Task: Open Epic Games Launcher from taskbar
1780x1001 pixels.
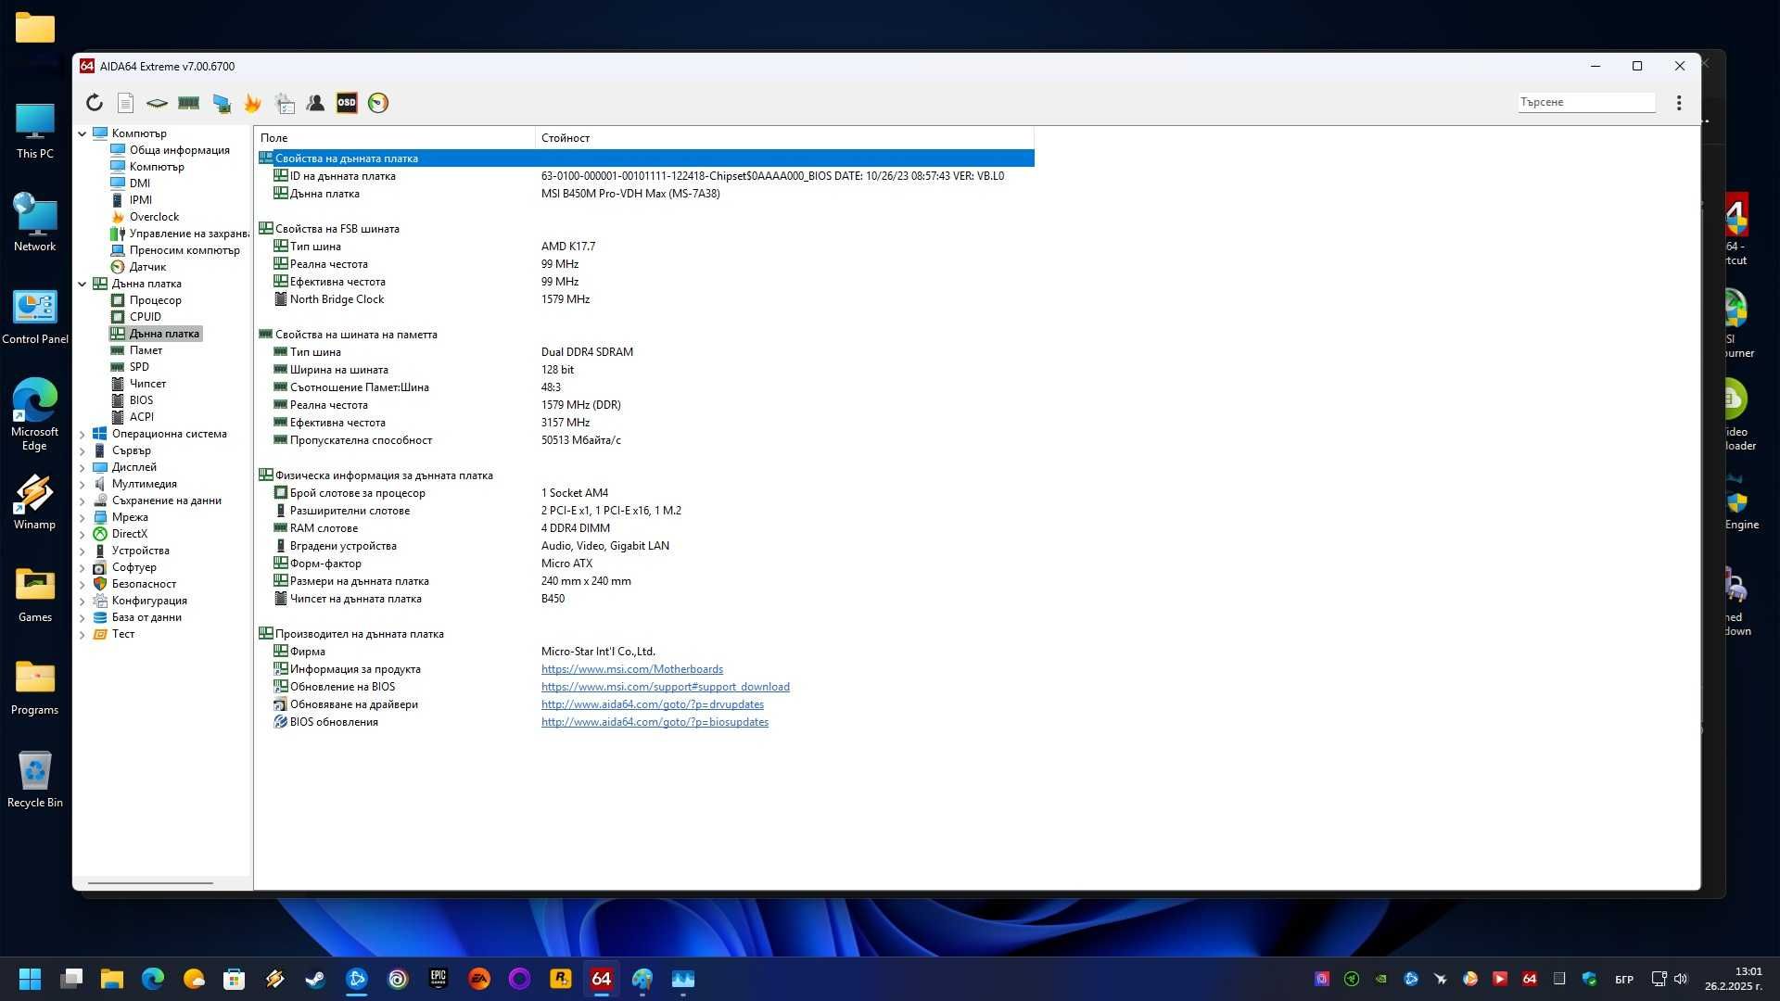Action: tap(439, 979)
